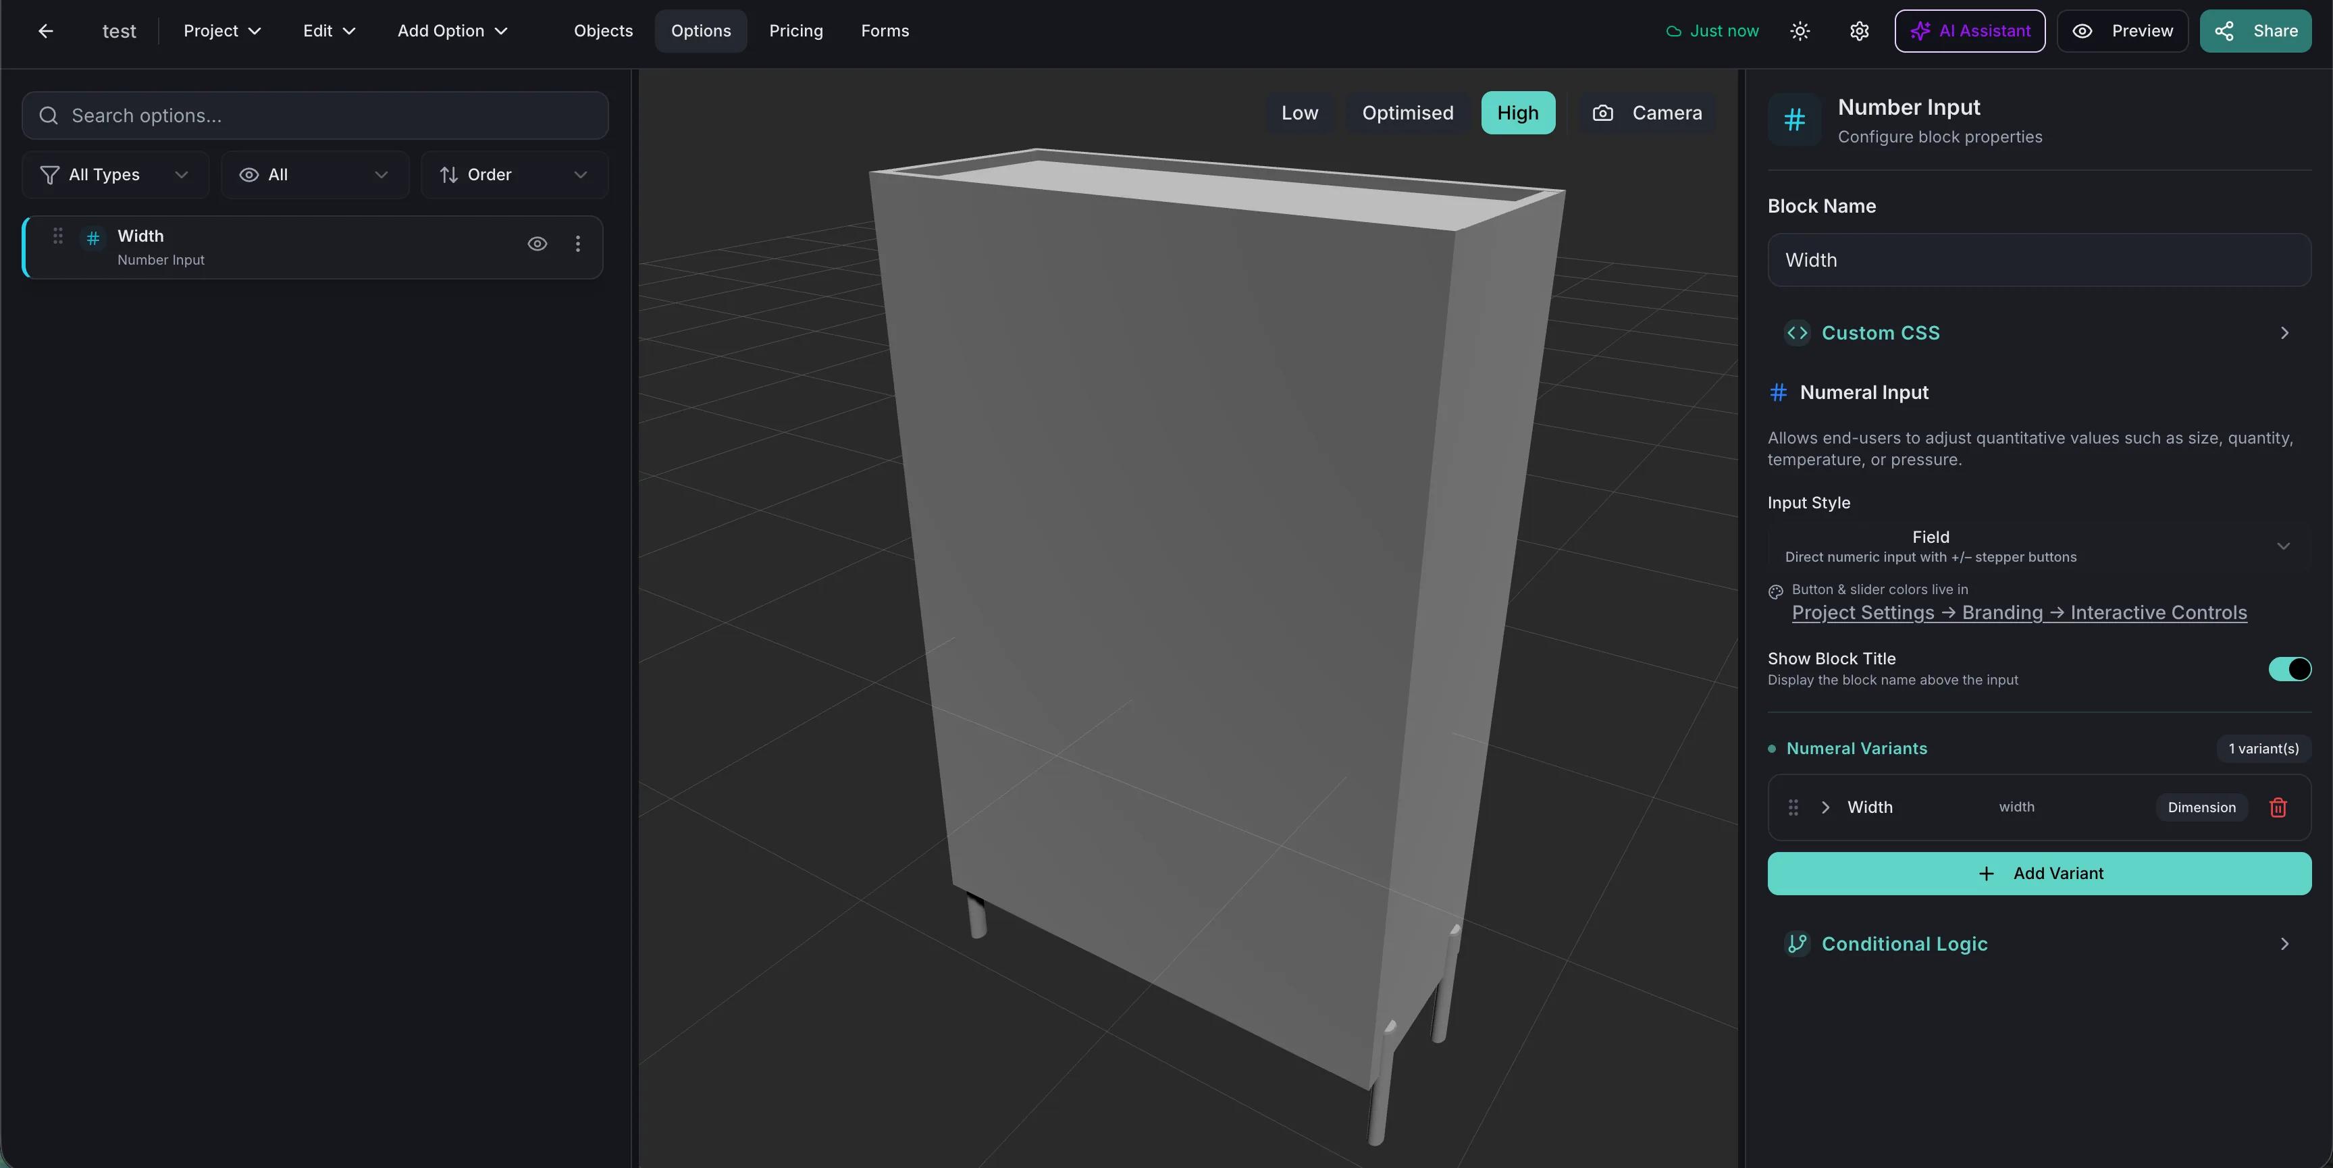
Task: Click the search magnifier icon
Action: pos(49,116)
